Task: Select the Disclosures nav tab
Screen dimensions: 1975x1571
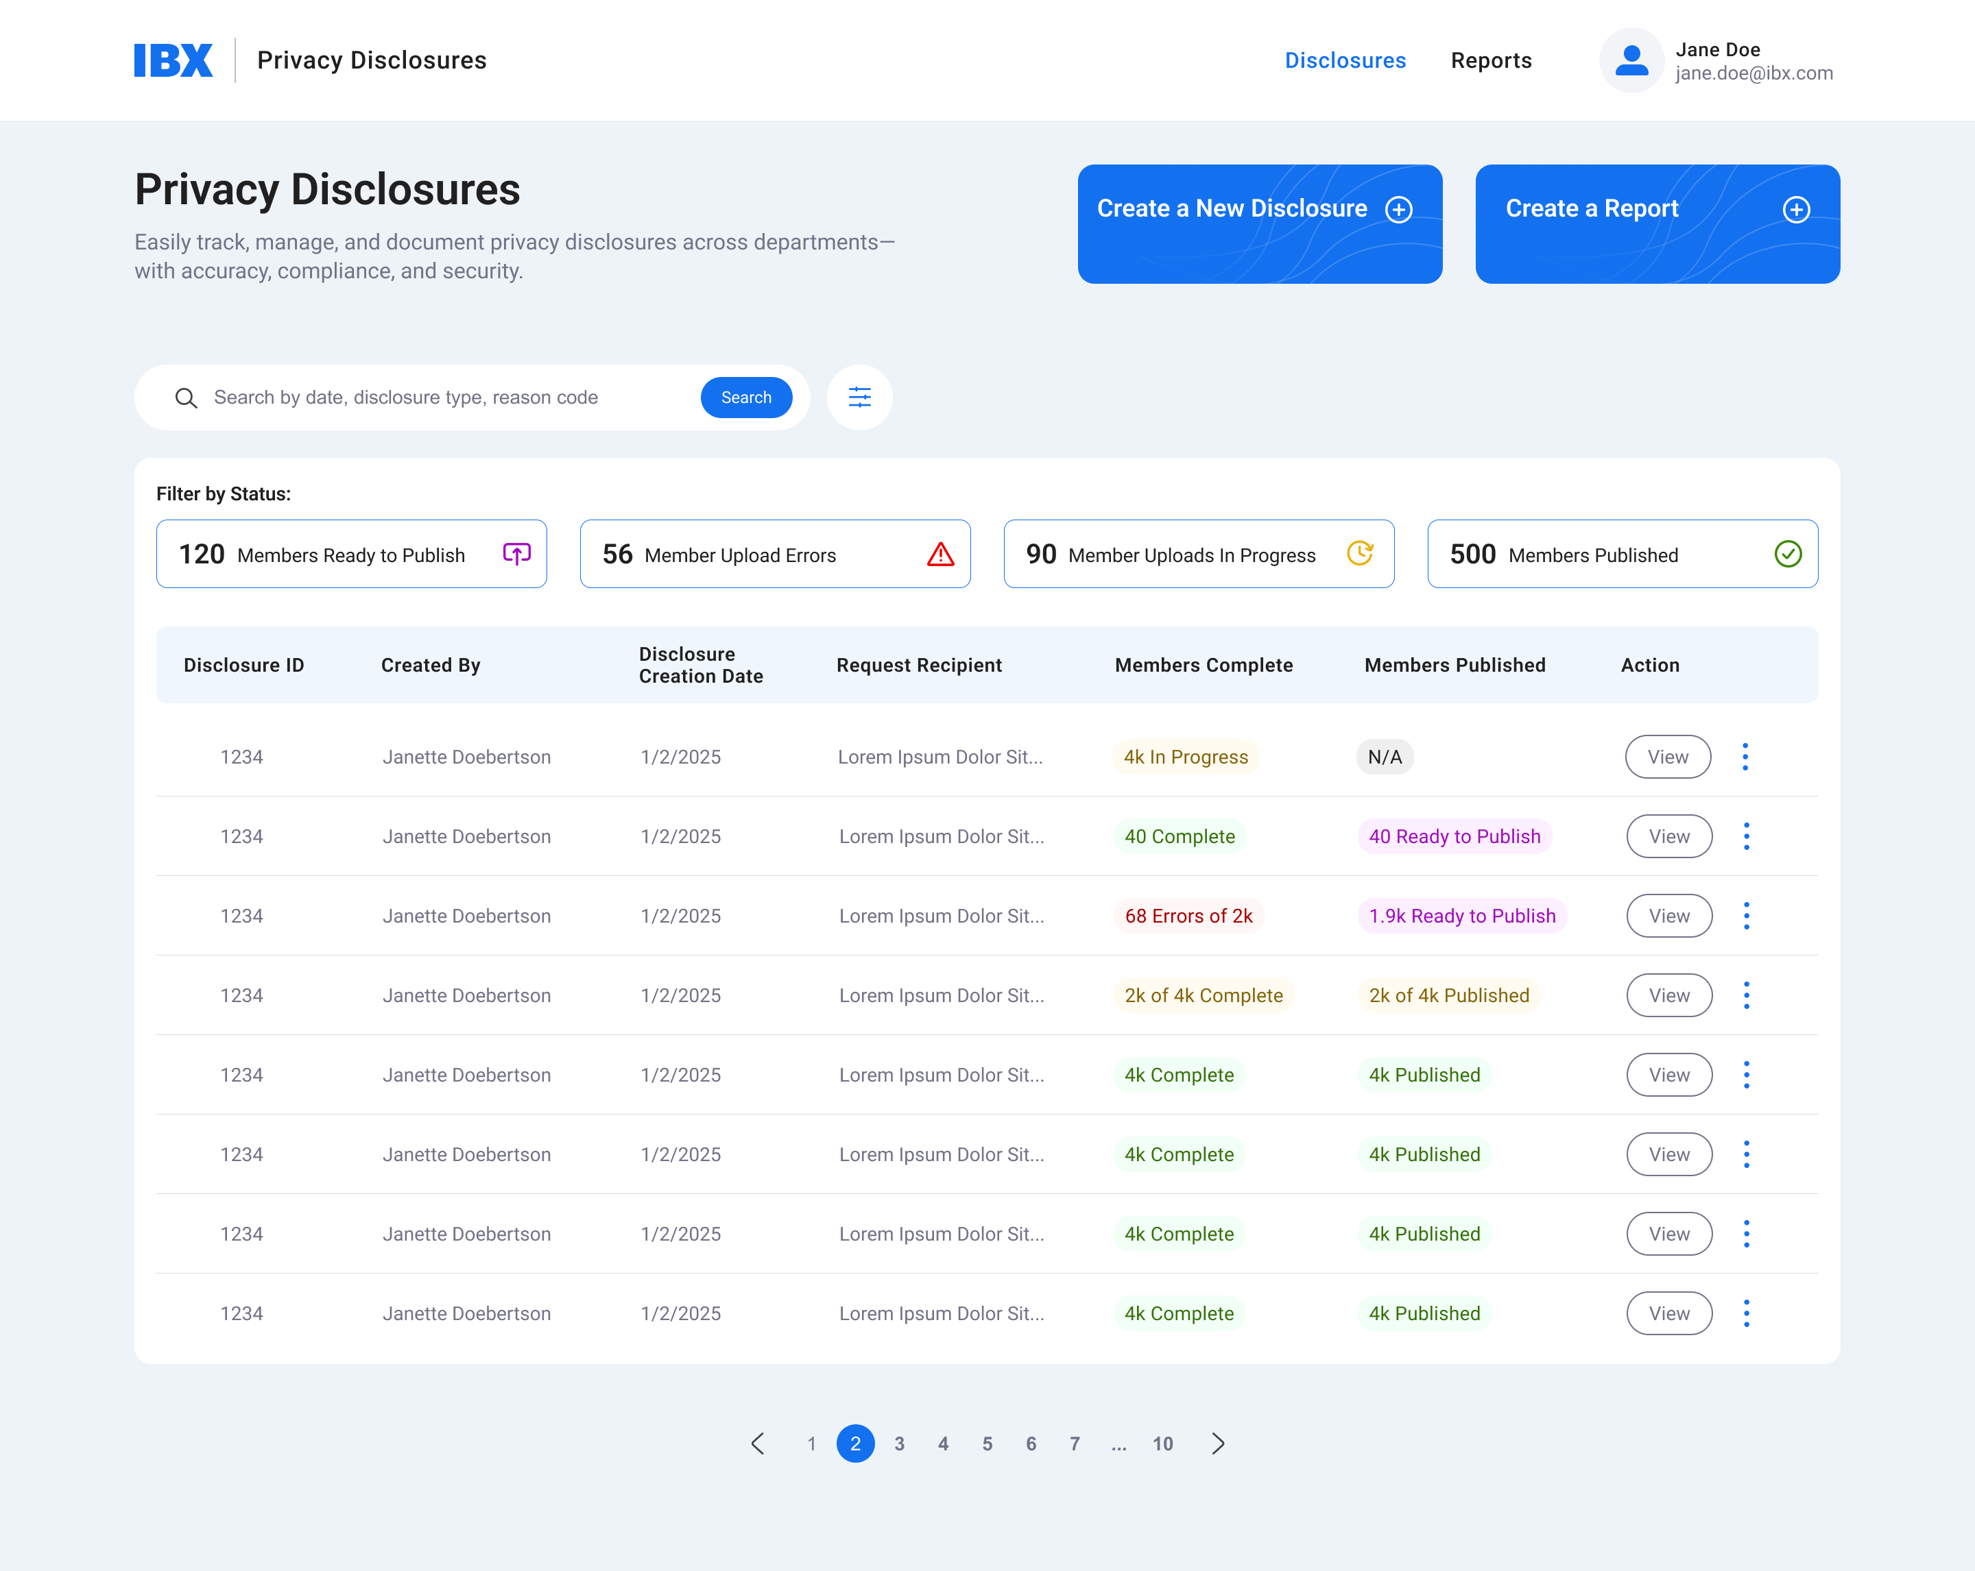Action: click(1345, 60)
